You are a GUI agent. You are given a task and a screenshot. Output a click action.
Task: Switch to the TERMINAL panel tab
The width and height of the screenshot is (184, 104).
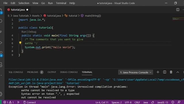point(87,72)
